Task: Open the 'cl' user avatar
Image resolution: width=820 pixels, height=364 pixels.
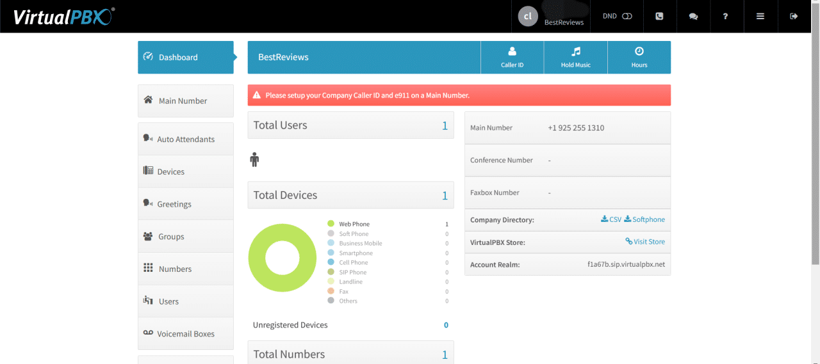Action: coord(528,17)
